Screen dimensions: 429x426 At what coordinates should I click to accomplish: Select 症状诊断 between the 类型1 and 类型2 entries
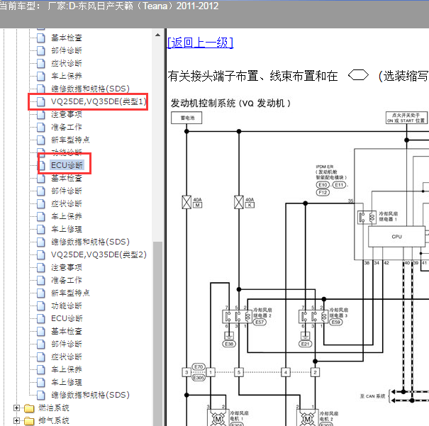coord(67,203)
